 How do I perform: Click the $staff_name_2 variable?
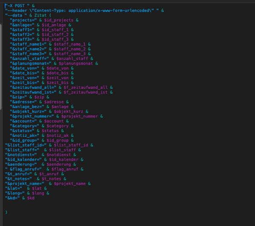70,49
